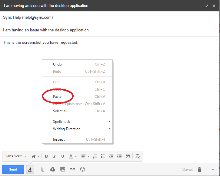The width and height of the screenshot is (220, 176).
Task: Discard draft with the trash icon
Action: (x=199, y=169)
